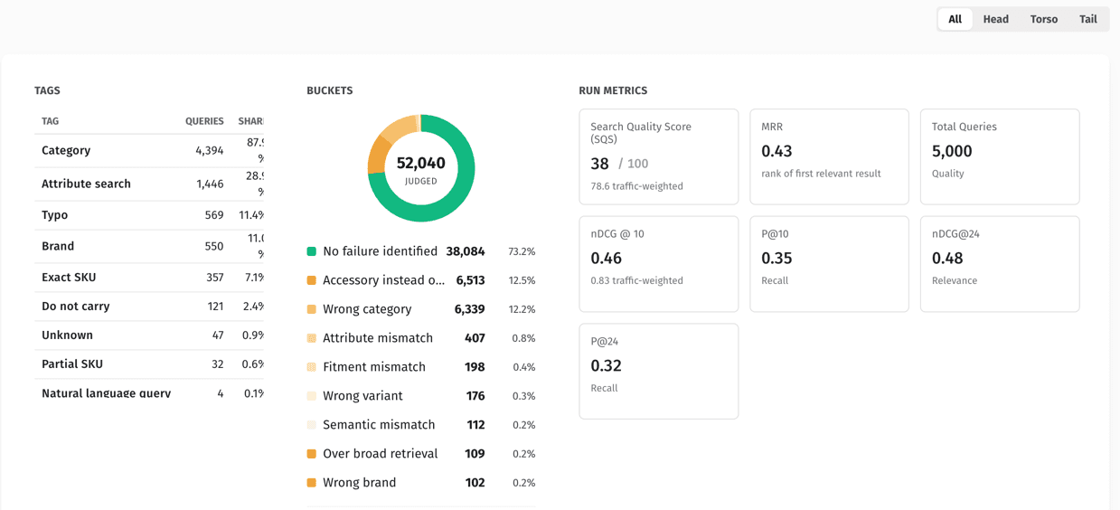Screen dimensions: 1120x510
Task: Click the Fitment mismatch bucket label
Action: [x=374, y=367]
